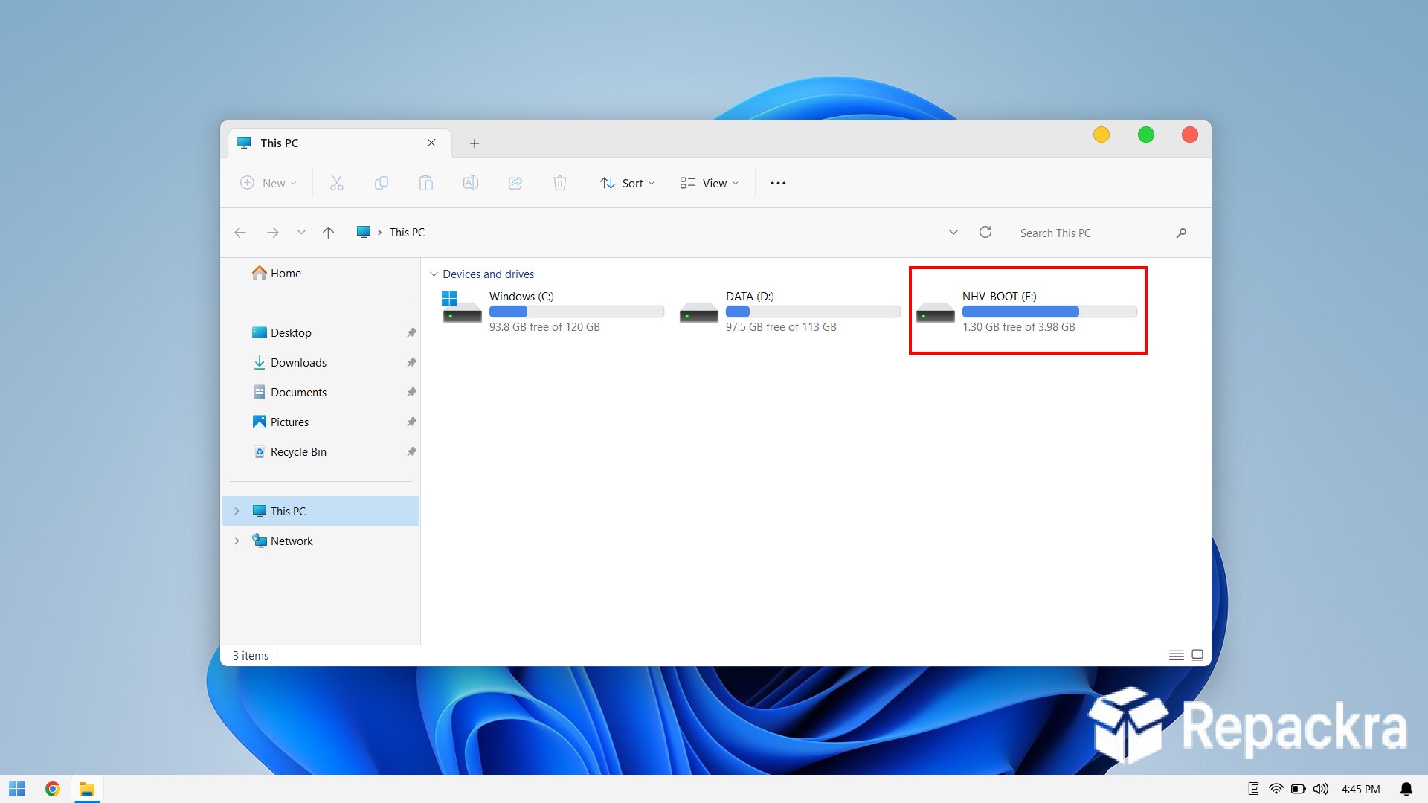Open Recycle Bin in the sidebar
Image resolution: width=1428 pixels, height=803 pixels.
click(321, 451)
